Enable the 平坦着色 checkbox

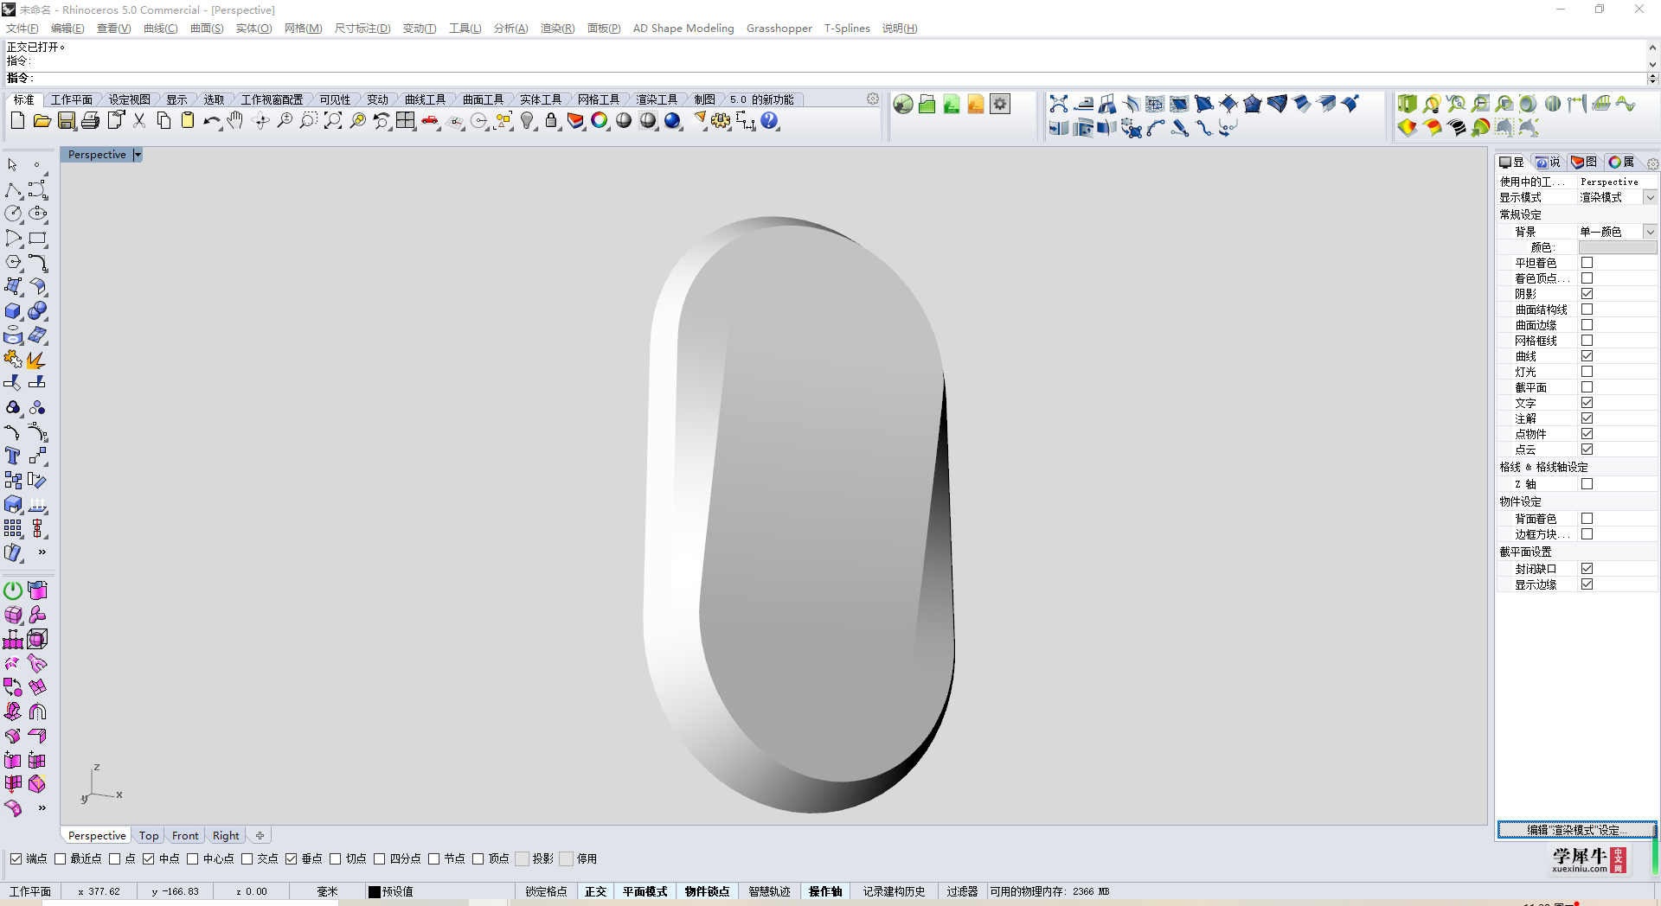1587,263
